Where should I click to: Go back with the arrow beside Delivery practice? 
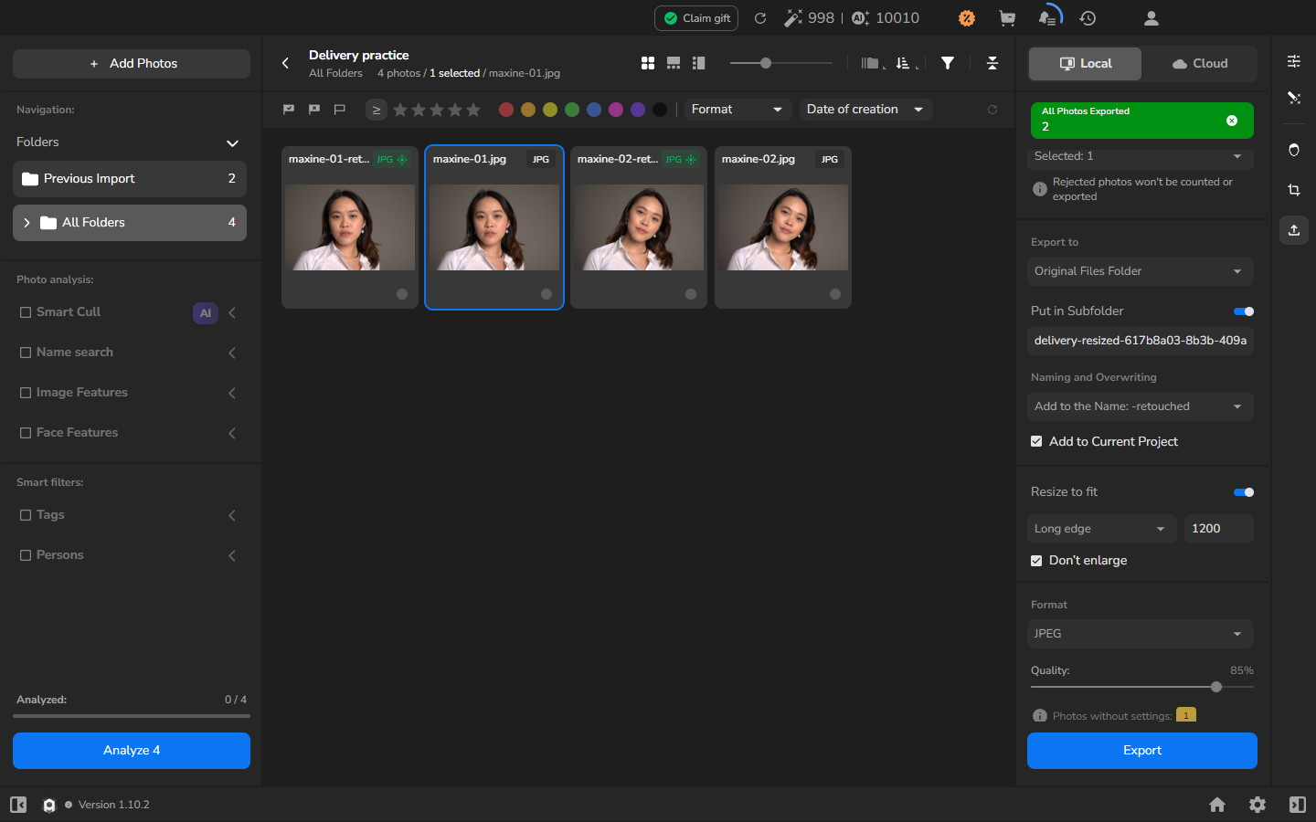(285, 63)
